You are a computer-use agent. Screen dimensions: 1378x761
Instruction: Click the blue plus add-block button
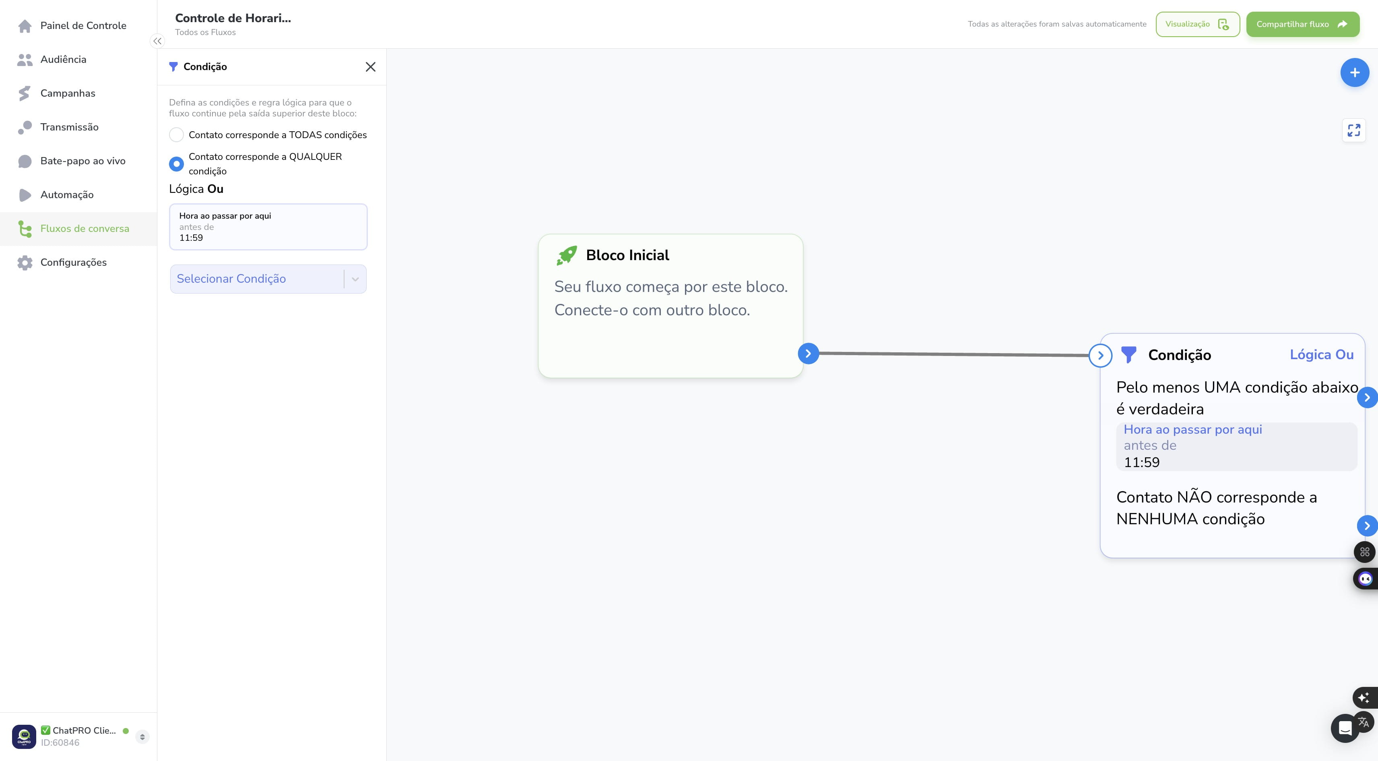[1355, 72]
